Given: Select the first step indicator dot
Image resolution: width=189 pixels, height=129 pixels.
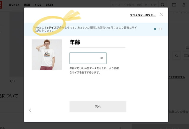Looking at the screenshot, I should [155, 29].
